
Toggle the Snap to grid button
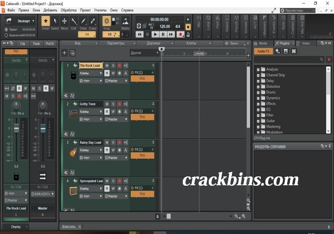coord(107,21)
